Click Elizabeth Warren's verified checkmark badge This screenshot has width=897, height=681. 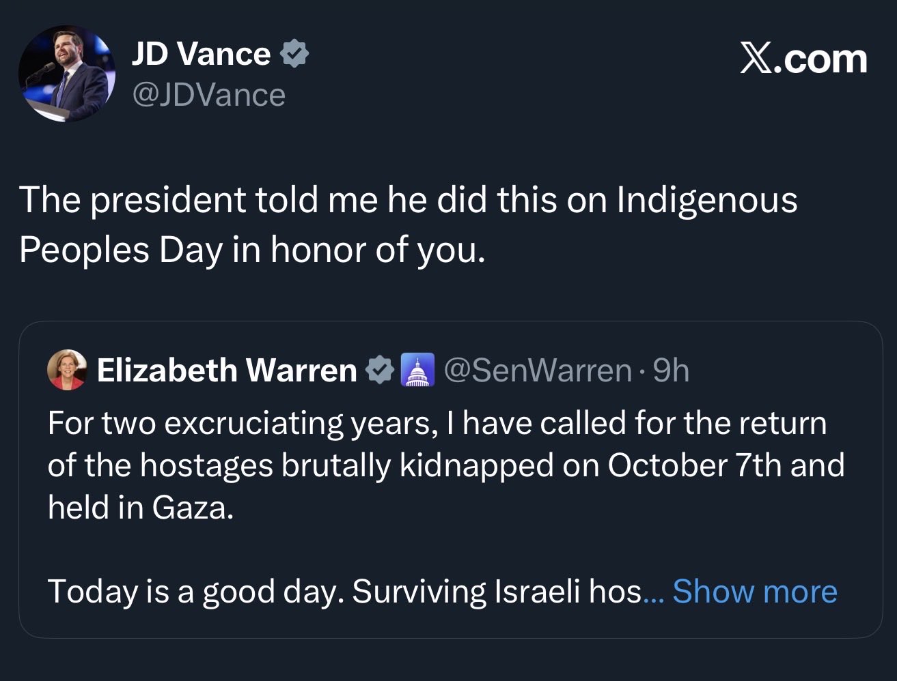[x=380, y=370]
